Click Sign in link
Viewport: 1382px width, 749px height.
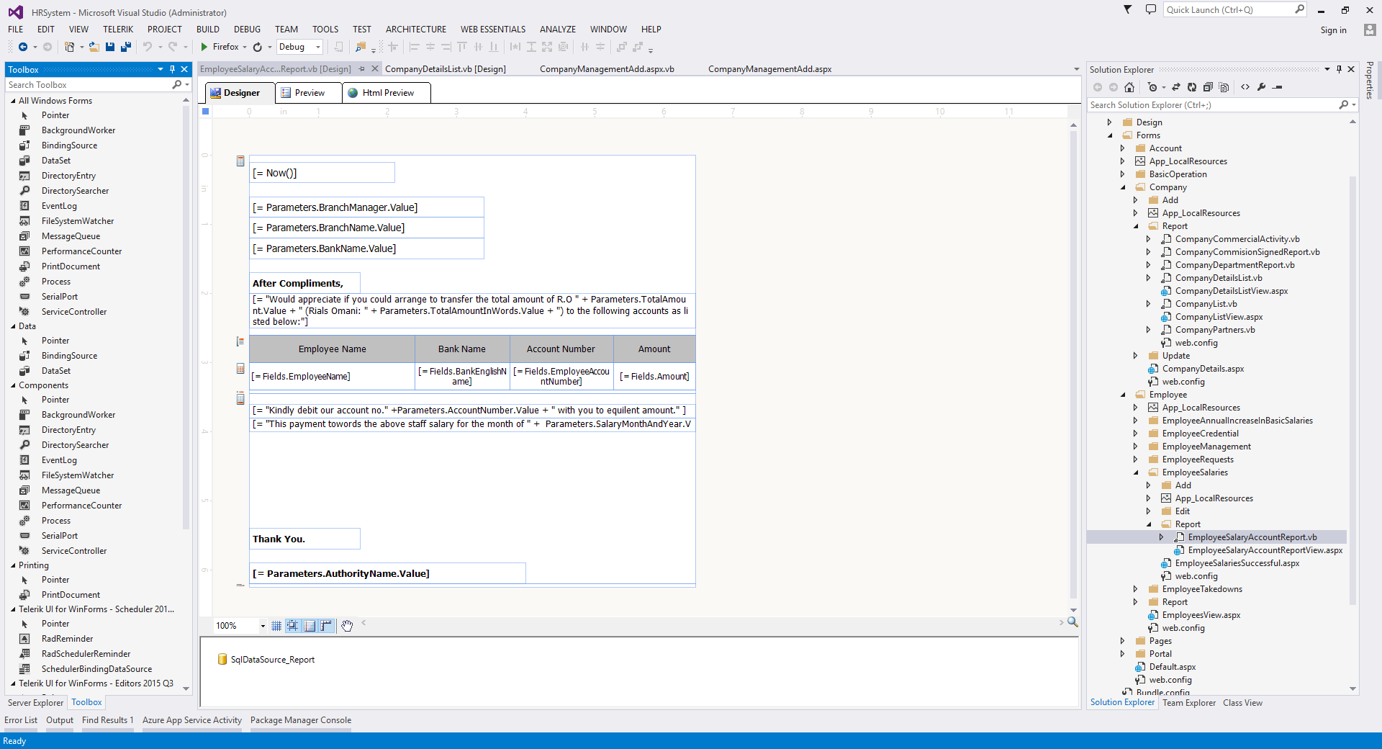[1333, 30]
